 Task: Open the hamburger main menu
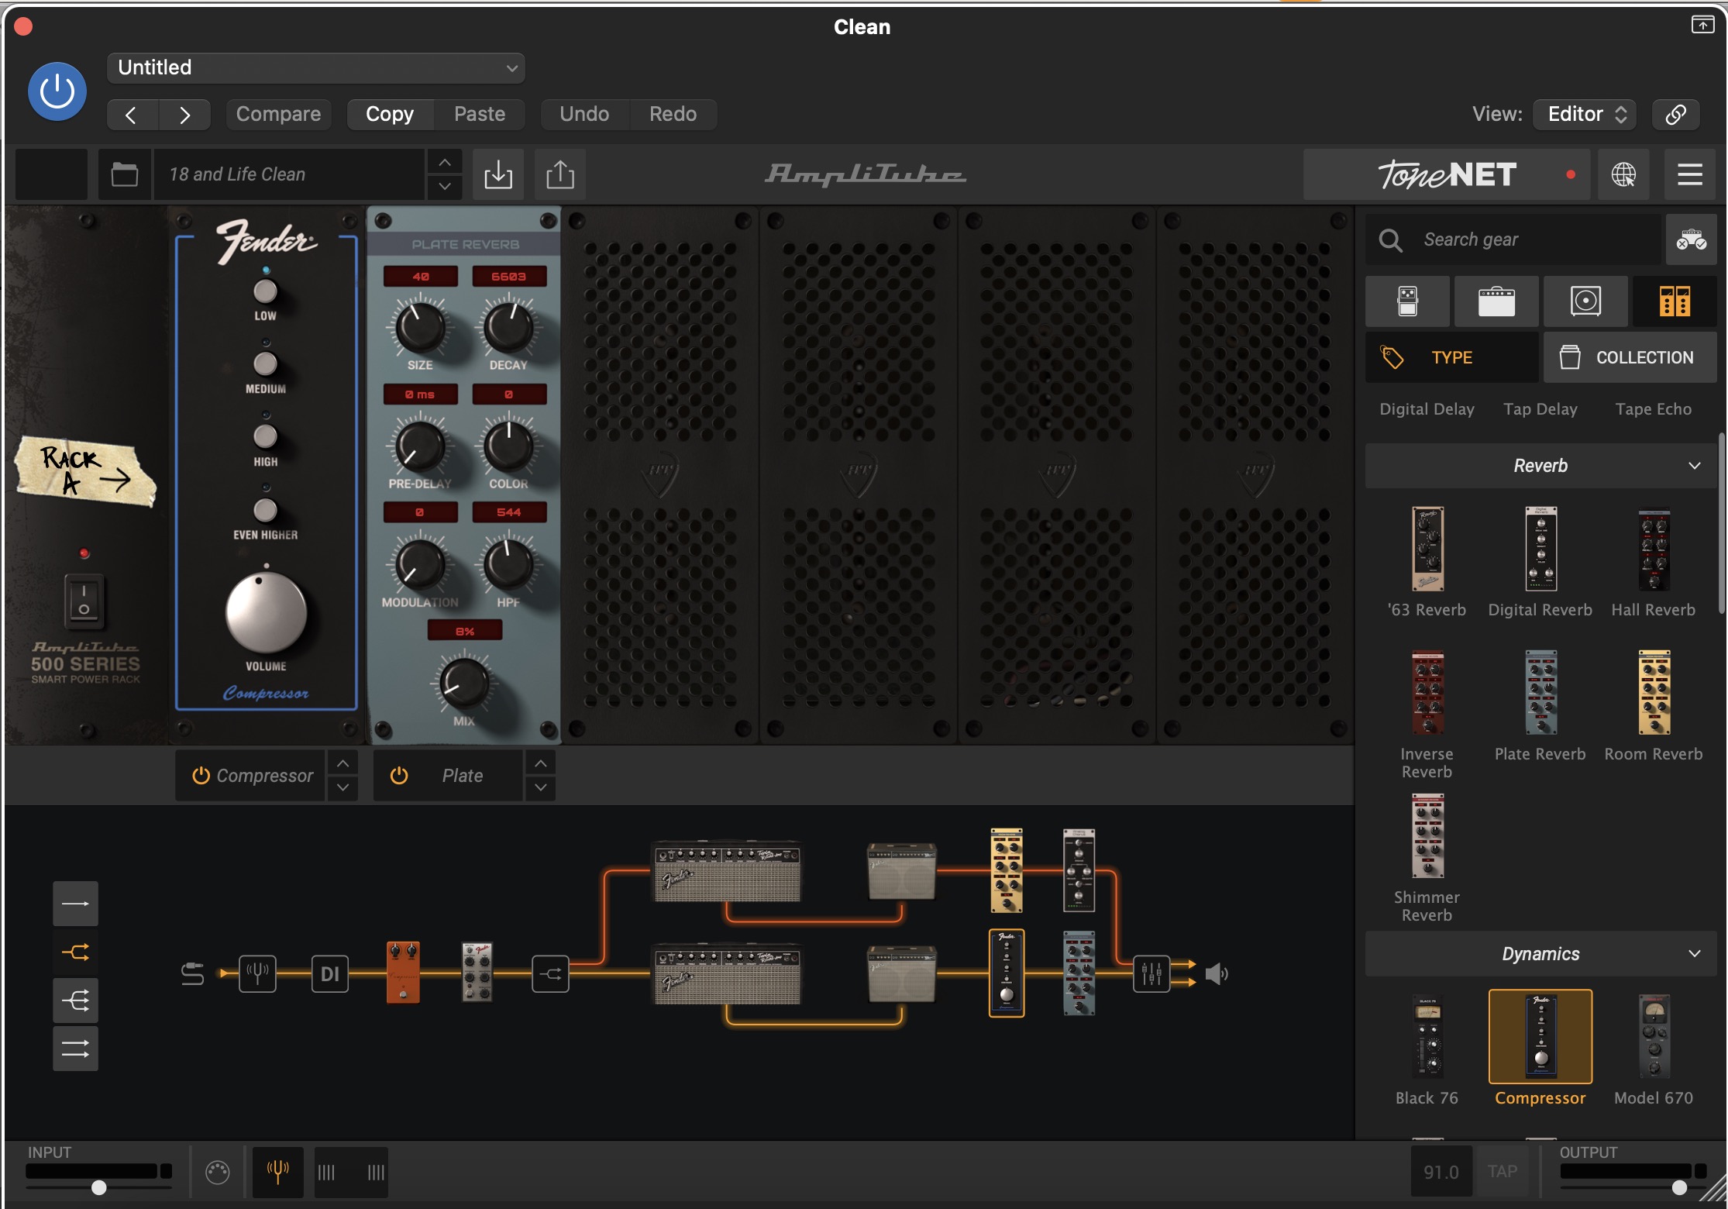tap(1690, 174)
